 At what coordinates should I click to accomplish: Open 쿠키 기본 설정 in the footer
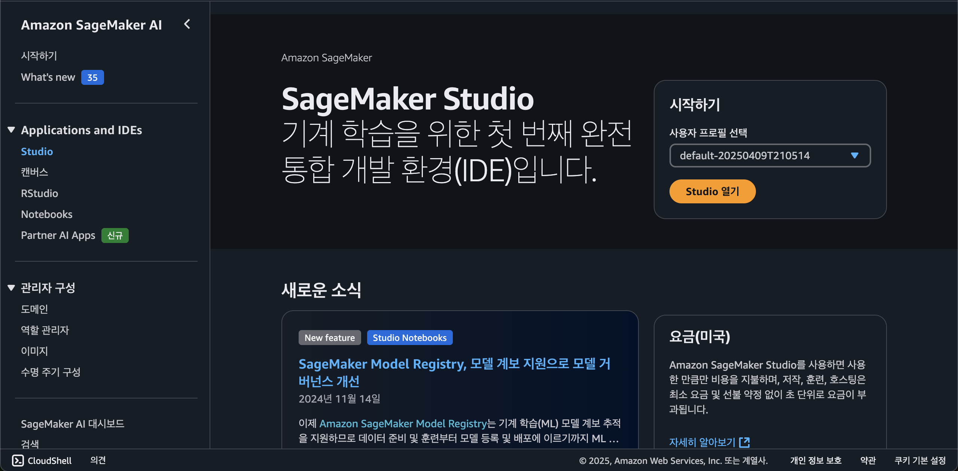919,461
